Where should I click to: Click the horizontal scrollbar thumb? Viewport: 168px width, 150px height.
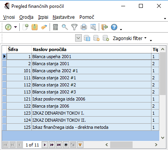pos(121,145)
